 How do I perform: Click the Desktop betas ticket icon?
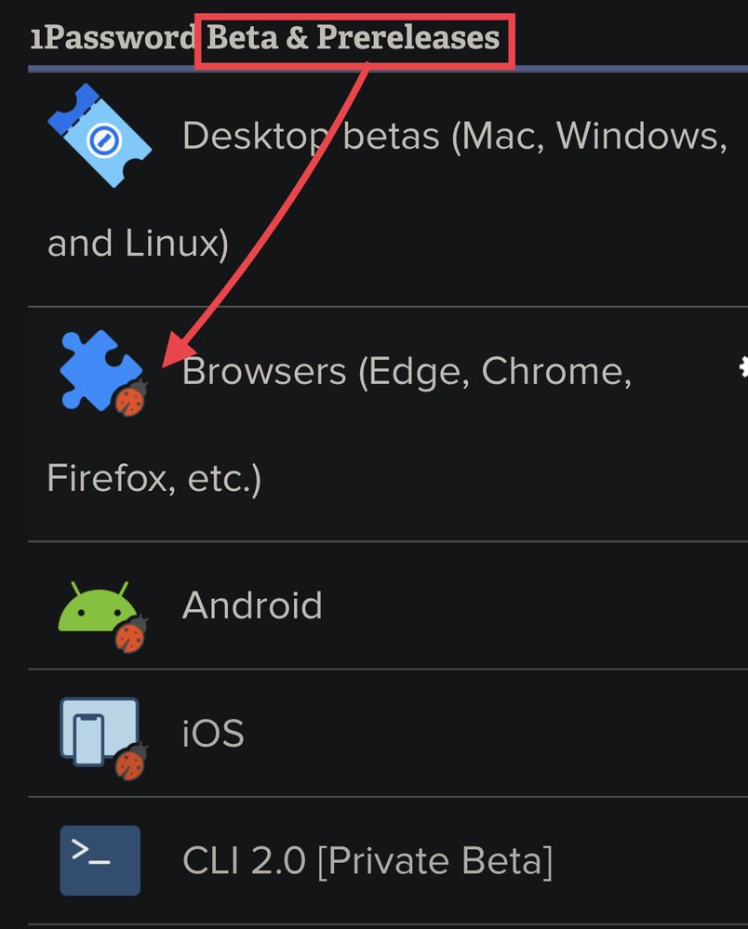(100, 136)
